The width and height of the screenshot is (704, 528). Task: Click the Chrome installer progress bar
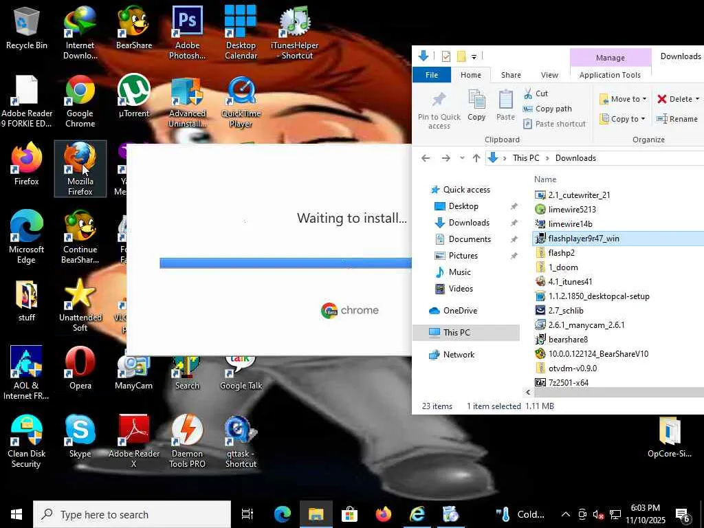tap(285, 263)
